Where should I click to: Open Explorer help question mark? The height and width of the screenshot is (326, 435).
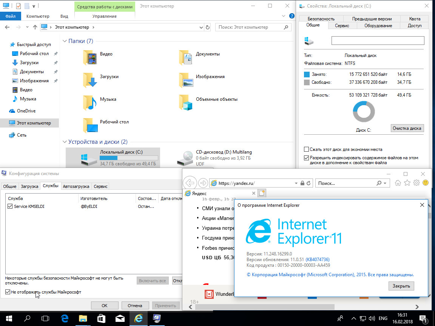(292, 16)
